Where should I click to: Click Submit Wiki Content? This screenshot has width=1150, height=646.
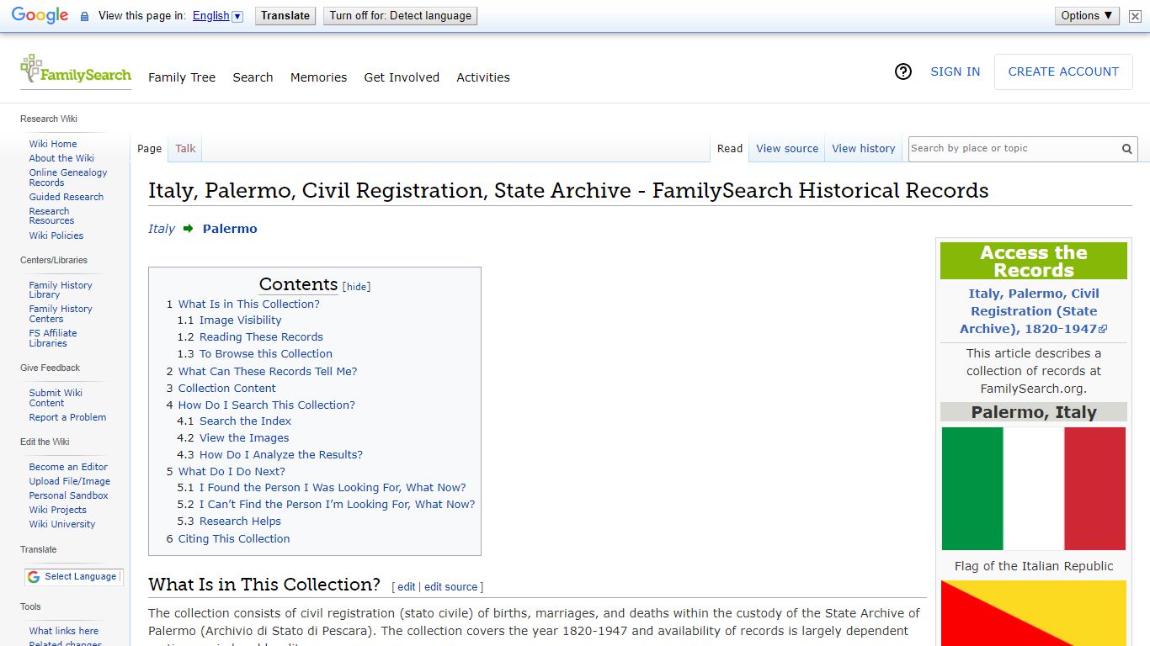point(56,398)
